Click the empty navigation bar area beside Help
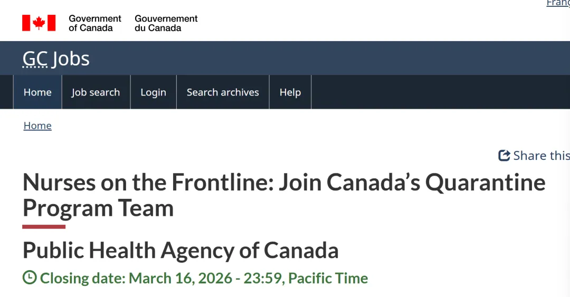 tap(438, 92)
